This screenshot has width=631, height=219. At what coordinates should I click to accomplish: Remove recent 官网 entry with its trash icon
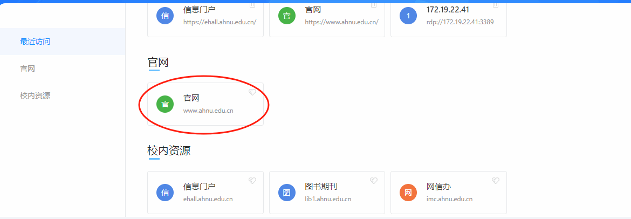click(374, 4)
